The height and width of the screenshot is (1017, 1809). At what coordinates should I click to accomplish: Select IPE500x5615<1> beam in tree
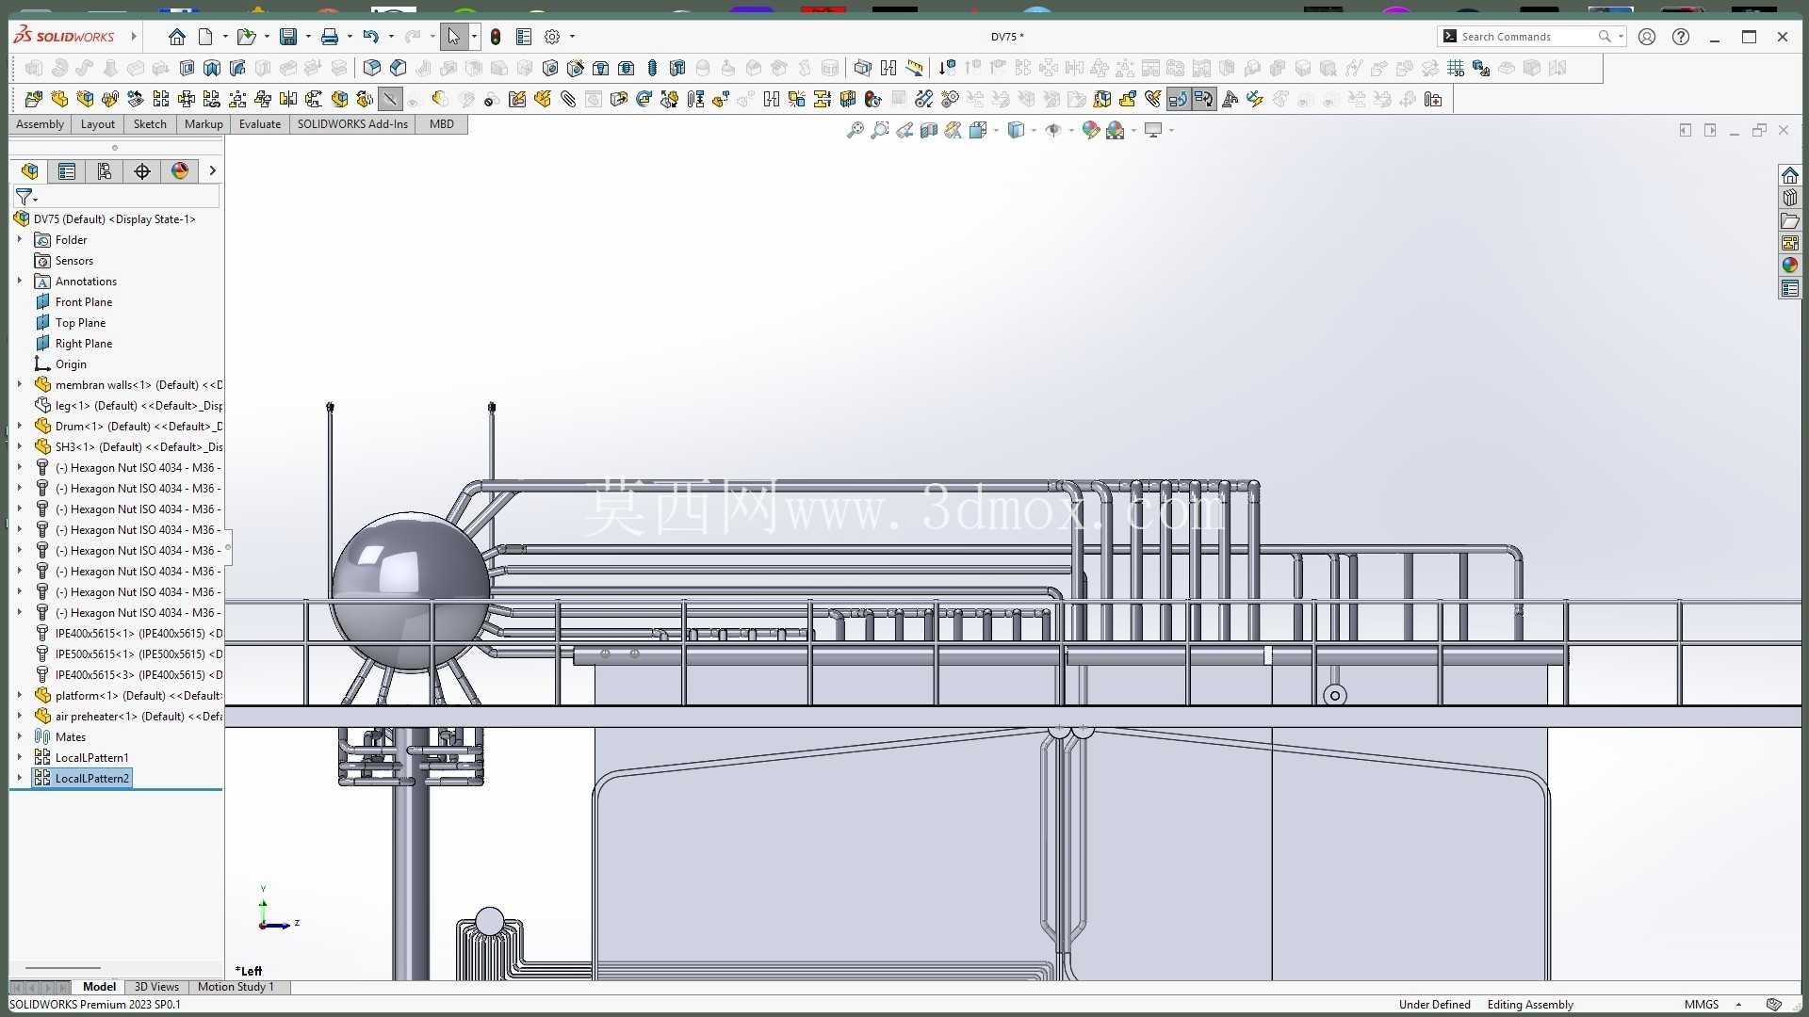138,654
